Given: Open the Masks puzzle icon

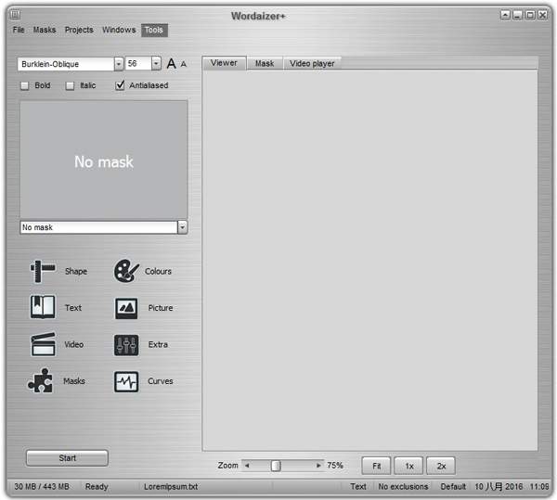Looking at the screenshot, I should pos(43,381).
